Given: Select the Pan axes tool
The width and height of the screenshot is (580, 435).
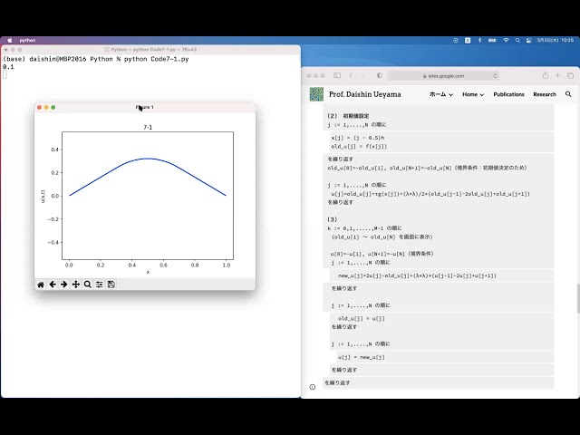Looking at the screenshot, I should pyautogui.click(x=76, y=285).
